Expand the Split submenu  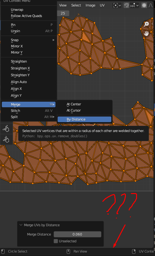(x=29, y=117)
